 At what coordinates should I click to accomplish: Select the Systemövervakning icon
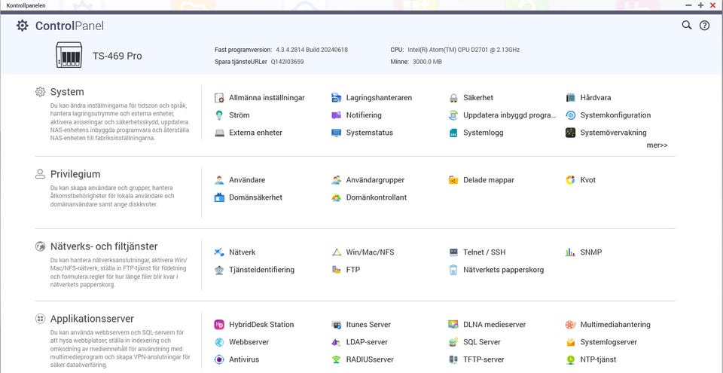point(571,133)
